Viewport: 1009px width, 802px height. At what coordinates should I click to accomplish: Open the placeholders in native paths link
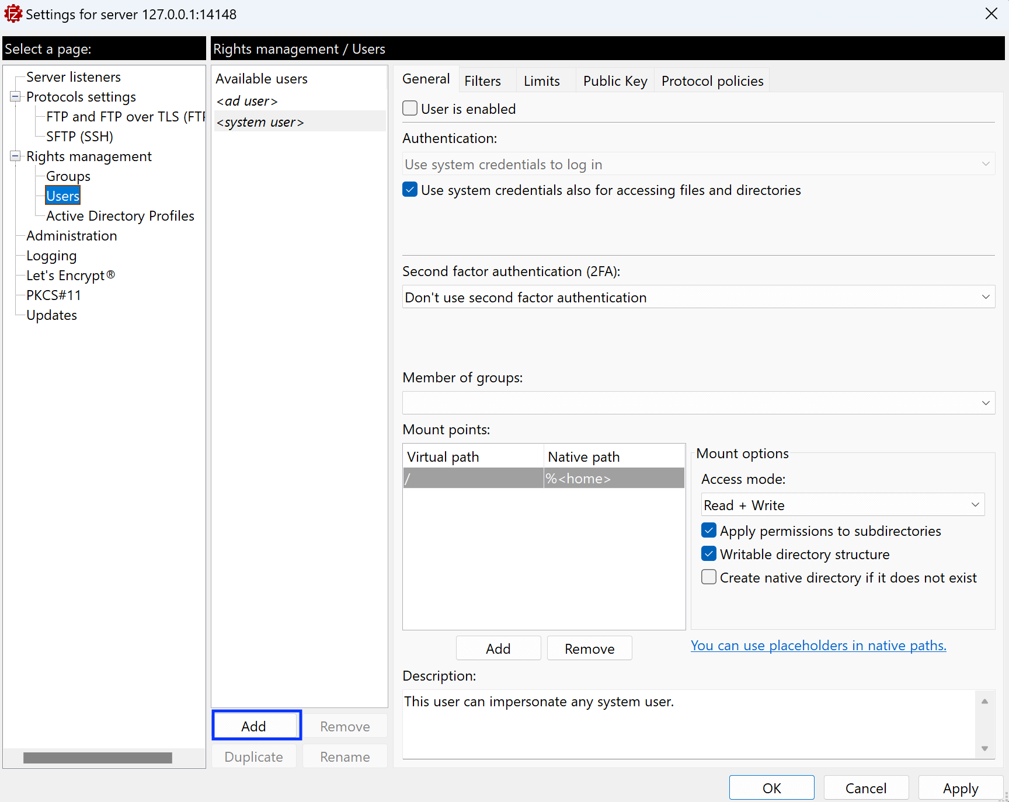[x=818, y=646]
